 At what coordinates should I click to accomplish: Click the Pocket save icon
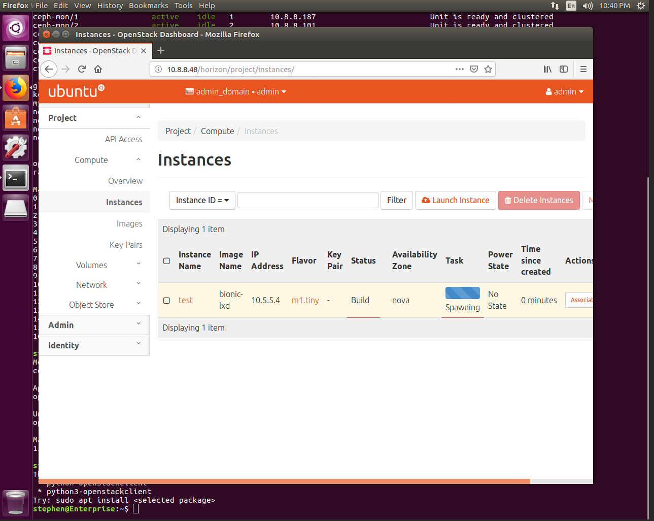474,69
